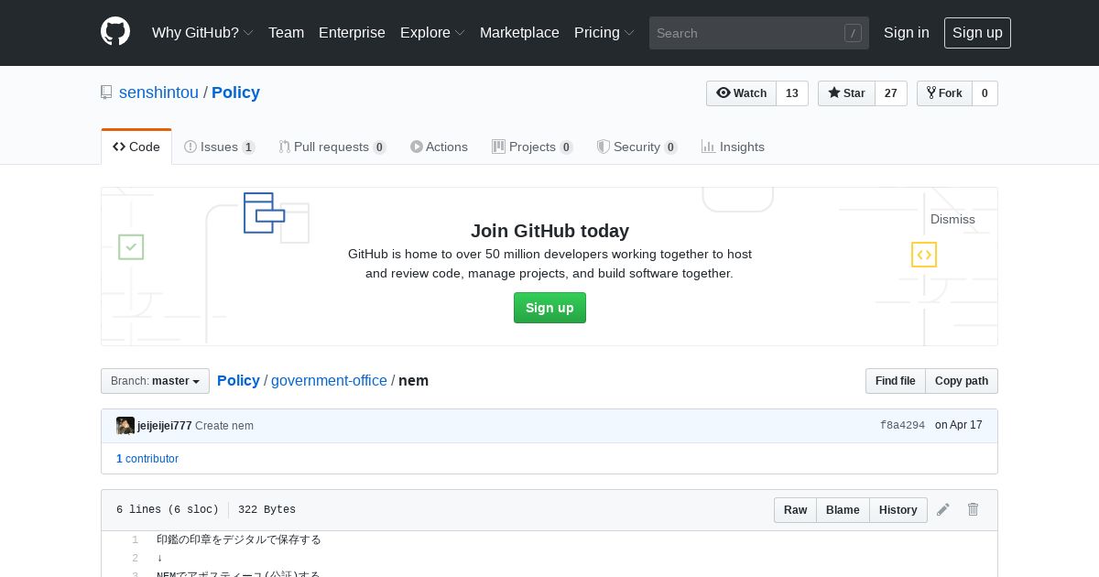Focus the Search input field
Image resolution: width=1099 pixels, height=577 pixels.
759,33
